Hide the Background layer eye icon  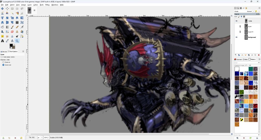point(236,37)
